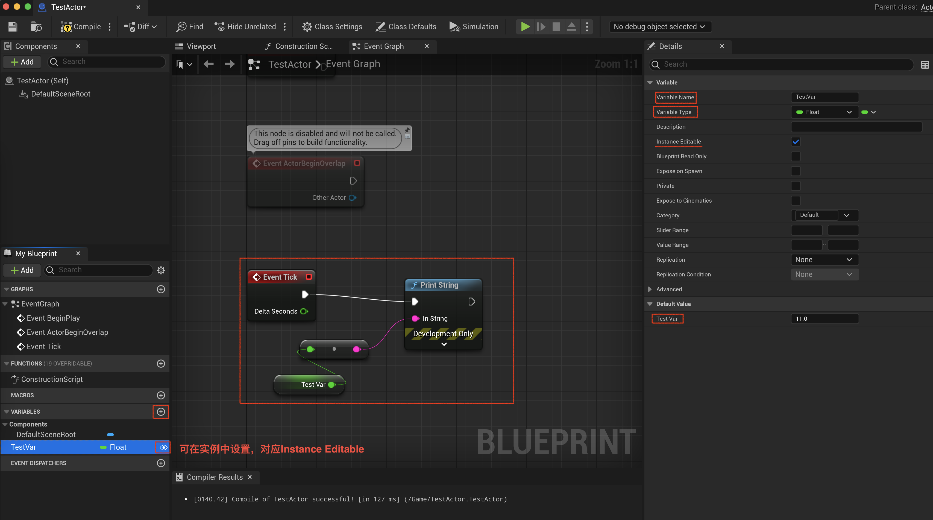Enable Expose to Cinematics checkbox
Screen dimensions: 933x520
(x=796, y=200)
